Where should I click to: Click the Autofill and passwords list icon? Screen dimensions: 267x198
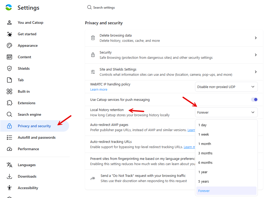click(x=9, y=137)
